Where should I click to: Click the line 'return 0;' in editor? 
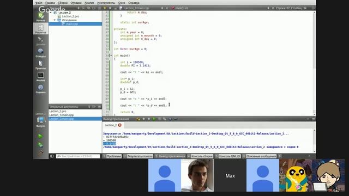pos(127,112)
